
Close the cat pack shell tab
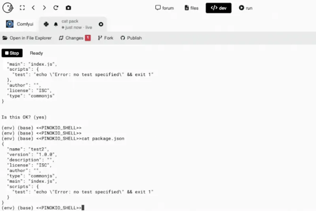(x=101, y=24)
